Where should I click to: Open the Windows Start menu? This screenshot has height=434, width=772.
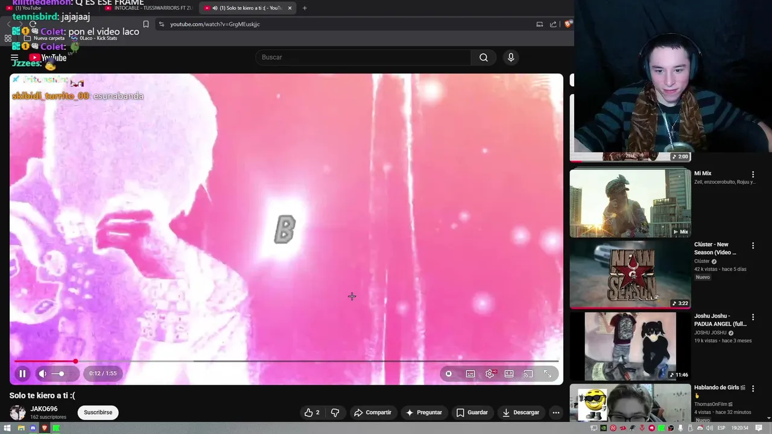click(7, 428)
